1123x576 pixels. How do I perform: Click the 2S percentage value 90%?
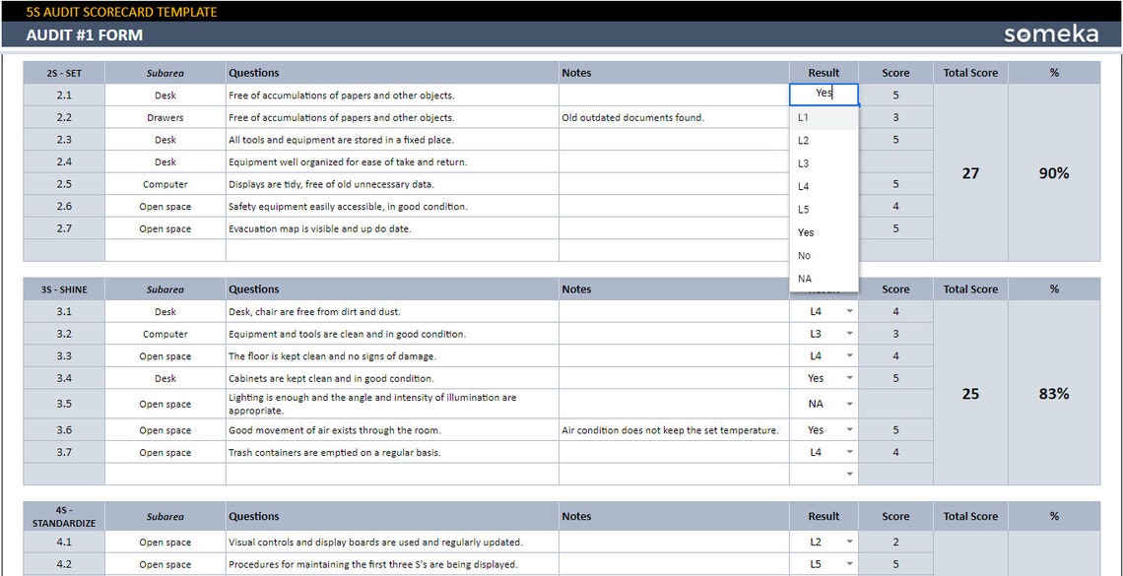coord(1053,173)
